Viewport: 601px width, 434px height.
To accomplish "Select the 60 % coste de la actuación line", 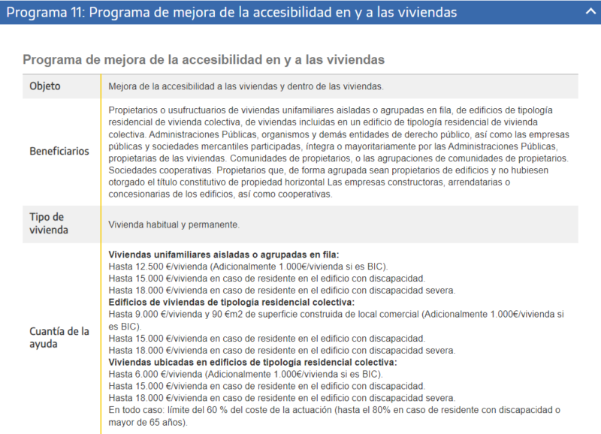I will (300, 408).
